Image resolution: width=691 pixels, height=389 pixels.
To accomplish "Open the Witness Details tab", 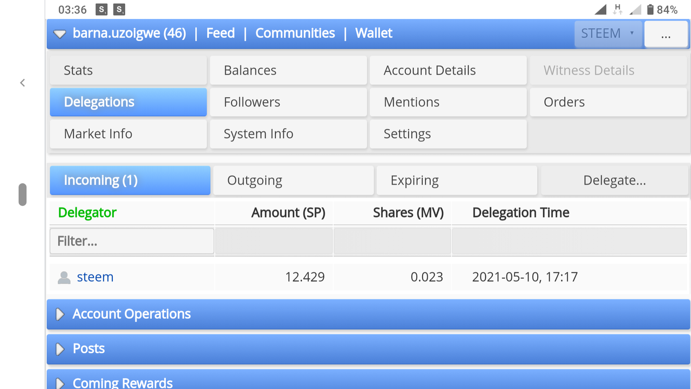I will [609, 70].
